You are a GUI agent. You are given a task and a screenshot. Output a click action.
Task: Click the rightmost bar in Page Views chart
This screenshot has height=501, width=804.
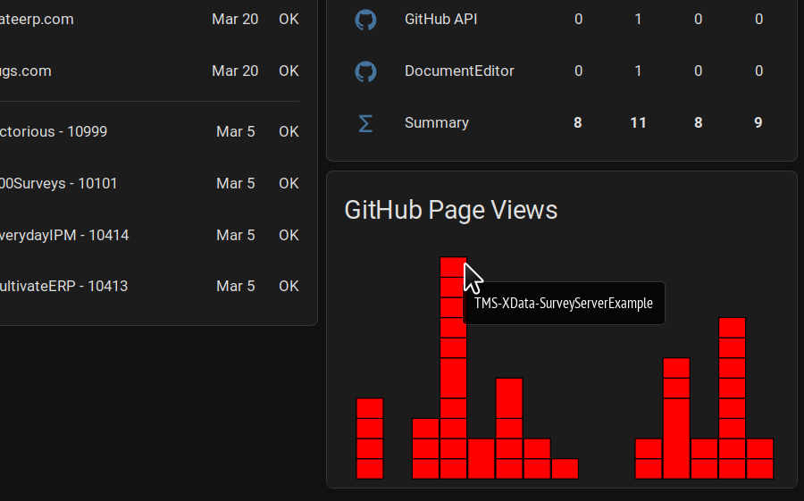click(760, 458)
